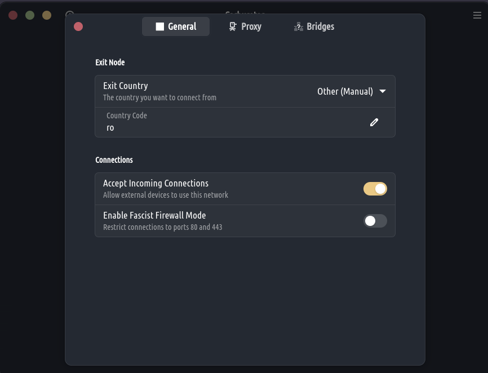Click the "Exit Country" row title text
Image resolution: width=488 pixels, height=373 pixels.
point(125,86)
